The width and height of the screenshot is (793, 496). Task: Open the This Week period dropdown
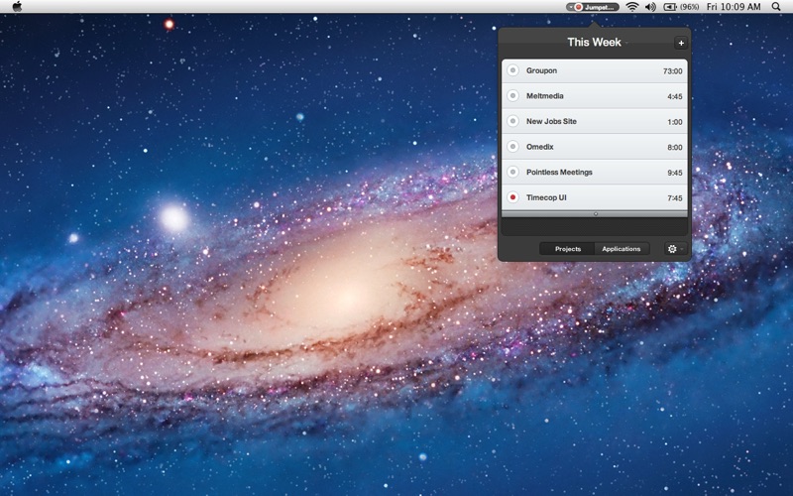coord(597,42)
